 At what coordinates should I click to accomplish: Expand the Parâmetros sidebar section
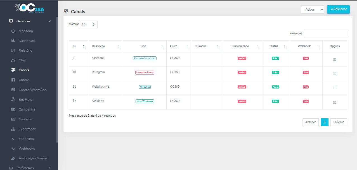click(49, 168)
